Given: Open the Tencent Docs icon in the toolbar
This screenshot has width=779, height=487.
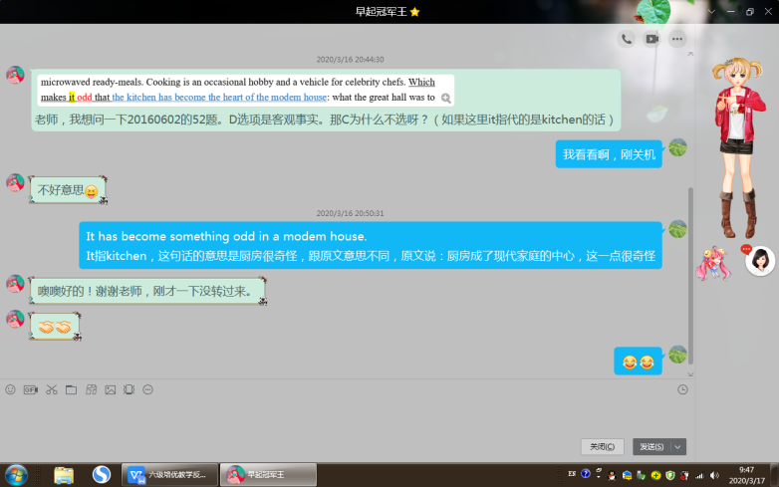Looking at the screenshot, I should [x=91, y=389].
